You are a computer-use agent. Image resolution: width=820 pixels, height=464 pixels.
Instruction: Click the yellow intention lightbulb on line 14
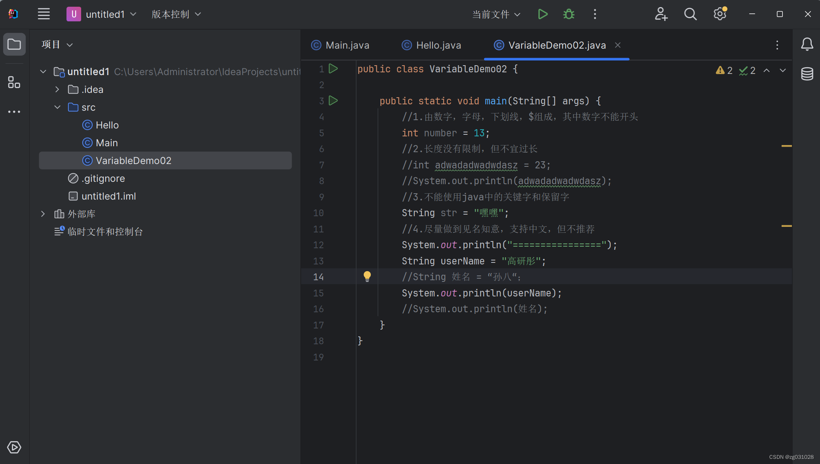click(367, 276)
